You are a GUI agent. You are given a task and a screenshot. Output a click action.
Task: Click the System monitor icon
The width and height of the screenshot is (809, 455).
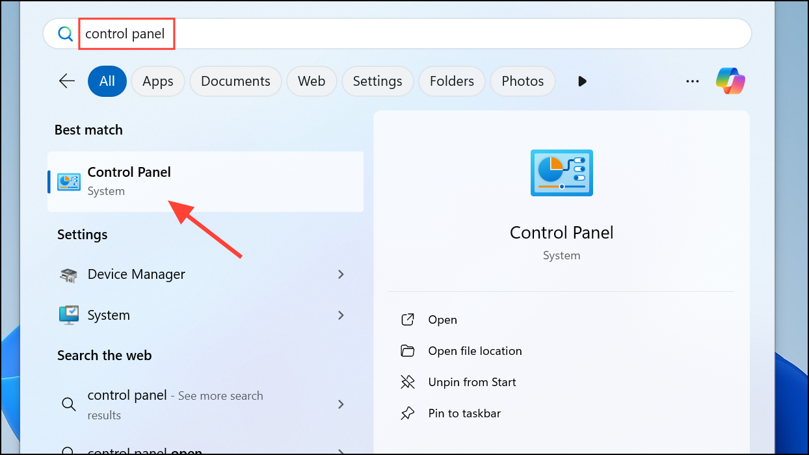pos(69,315)
